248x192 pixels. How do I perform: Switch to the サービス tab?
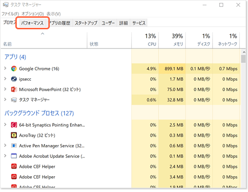[139, 23]
